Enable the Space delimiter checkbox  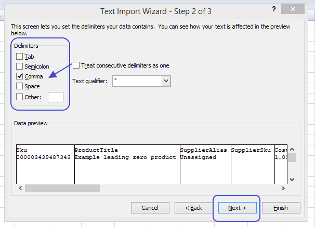[19, 86]
